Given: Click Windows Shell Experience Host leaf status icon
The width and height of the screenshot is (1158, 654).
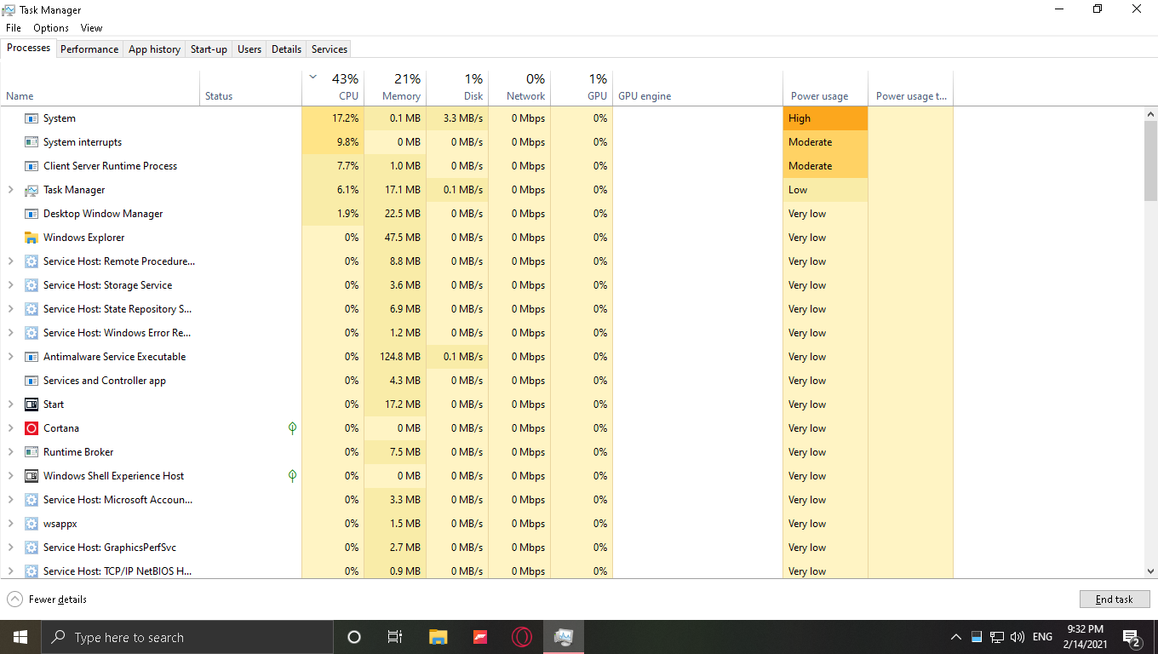Looking at the screenshot, I should coord(292,476).
